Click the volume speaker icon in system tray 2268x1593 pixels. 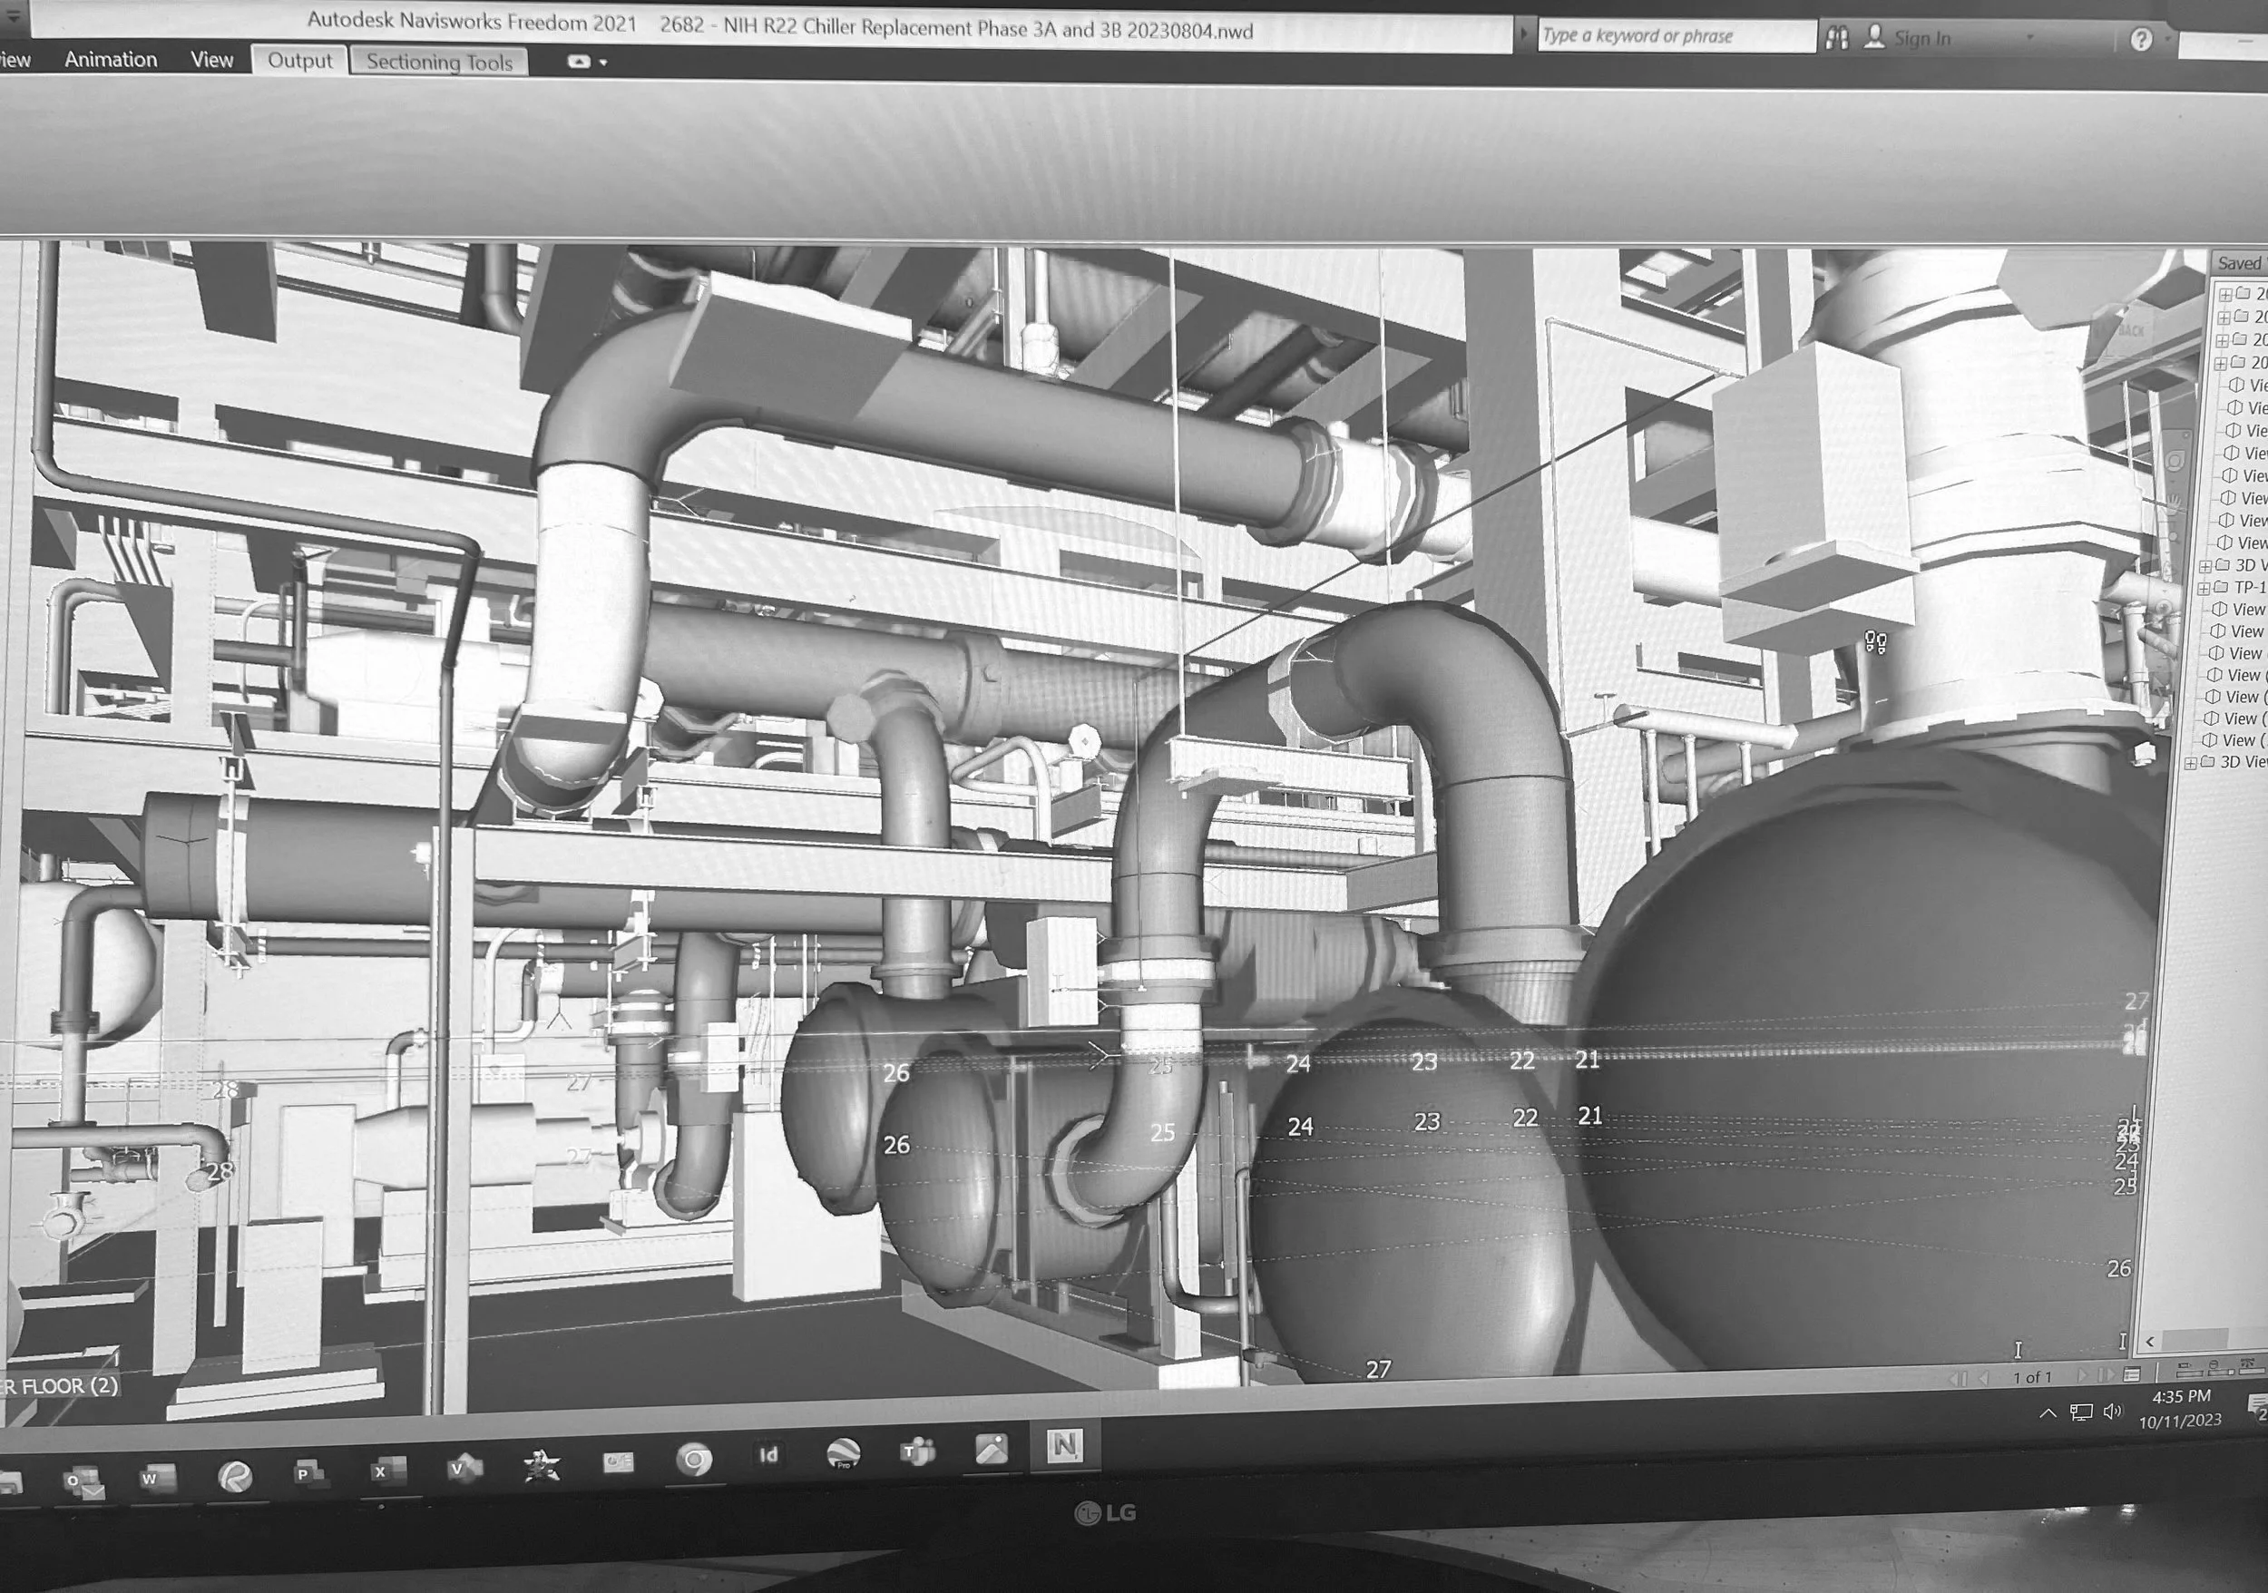(2112, 1412)
